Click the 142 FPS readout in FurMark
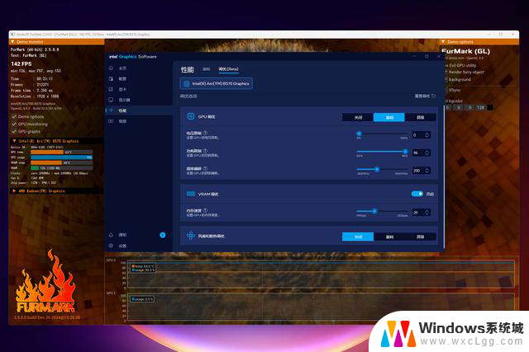529x352 pixels. pos(21,63)
